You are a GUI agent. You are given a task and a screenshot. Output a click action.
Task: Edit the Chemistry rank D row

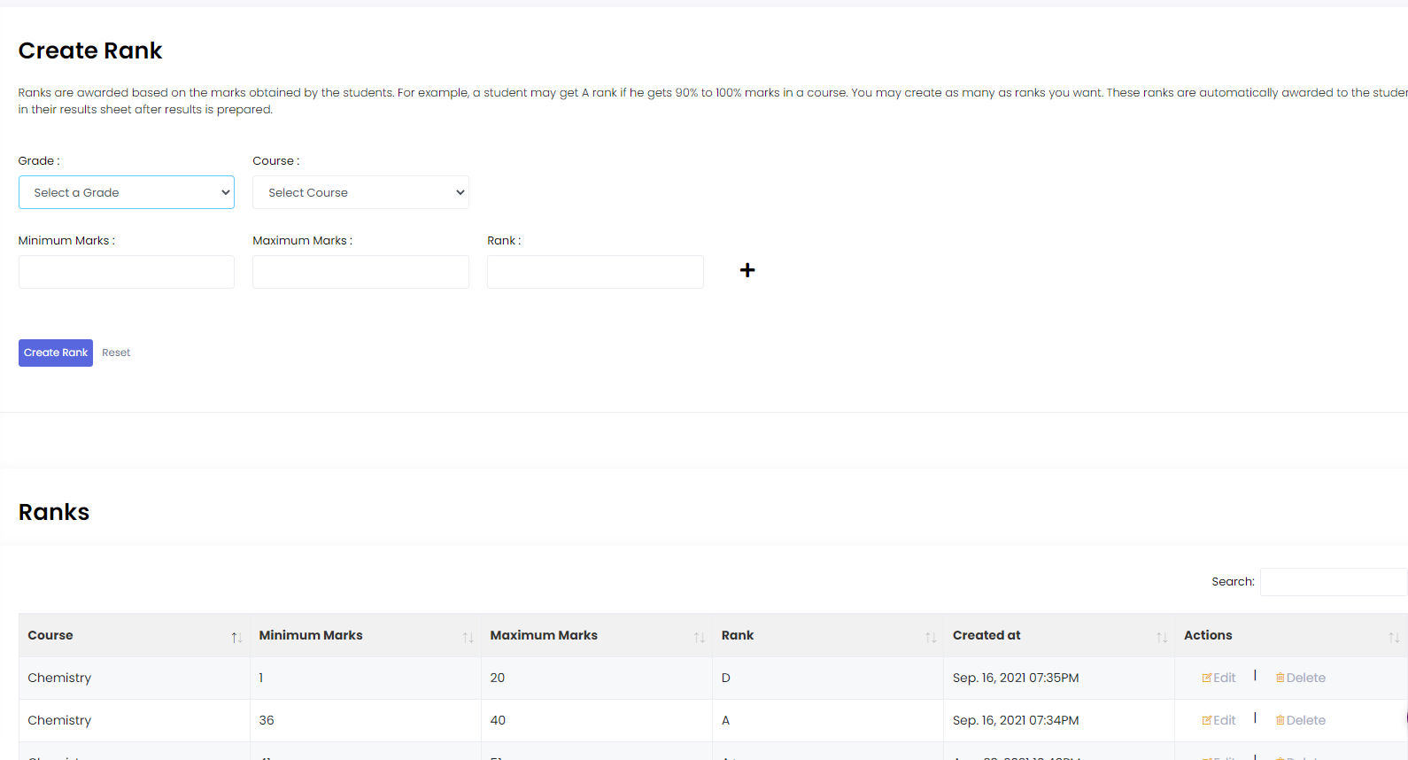tap(1218, 678)
